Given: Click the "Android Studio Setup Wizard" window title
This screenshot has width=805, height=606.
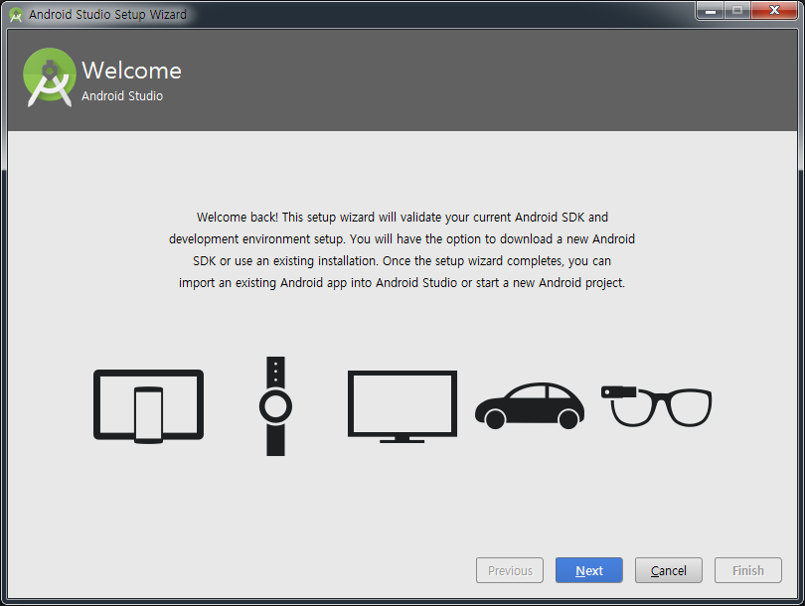Looking at the screenshot, I should pyautogui.click(x=107, y=14).
